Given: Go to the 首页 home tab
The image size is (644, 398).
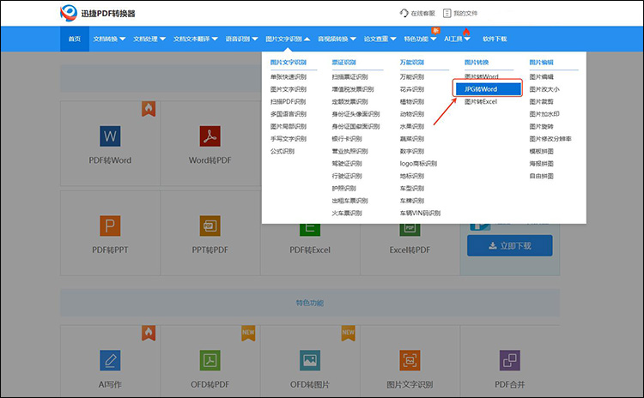Looking at the screenshot, I should (x=75, y=39).
